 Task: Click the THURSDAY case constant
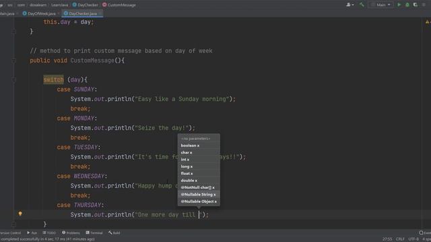88,205
